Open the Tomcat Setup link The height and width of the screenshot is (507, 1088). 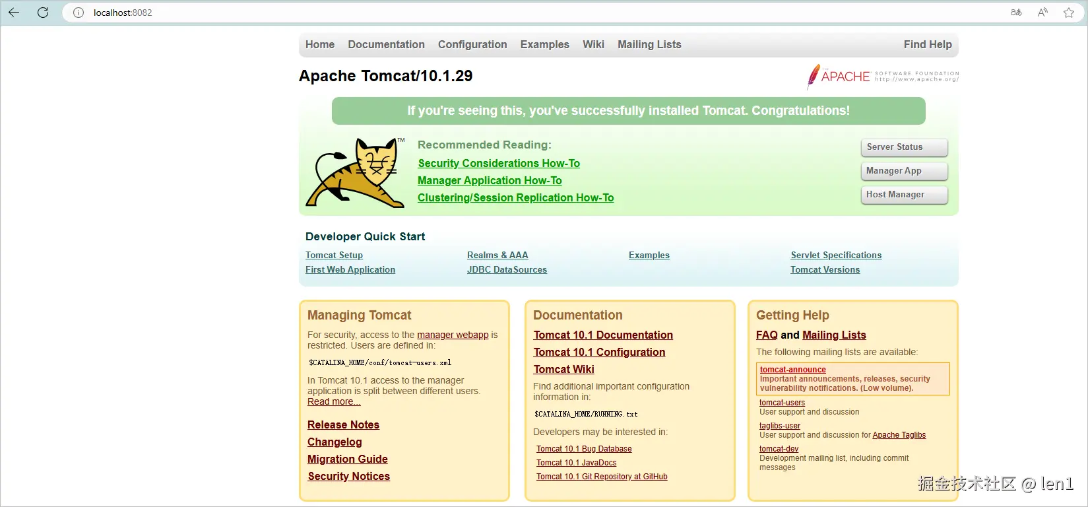[x=334, y=255]
